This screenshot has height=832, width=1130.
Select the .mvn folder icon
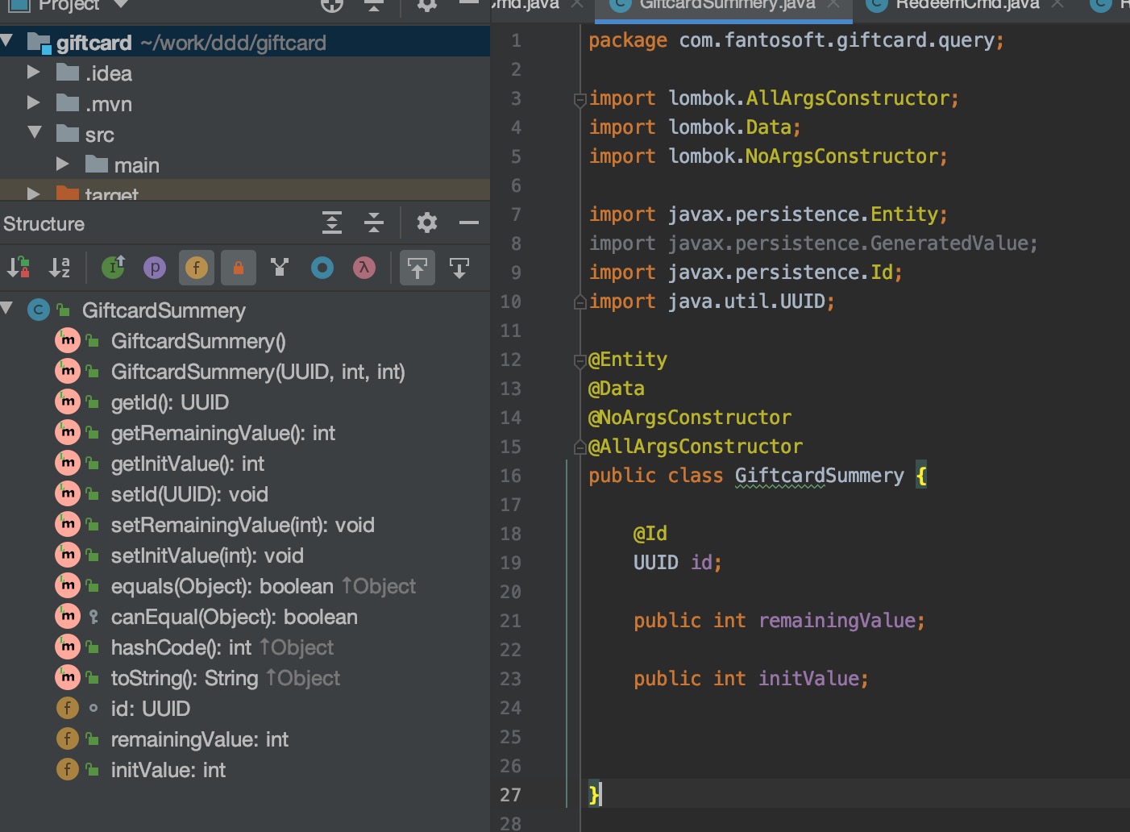click(68, 103)
